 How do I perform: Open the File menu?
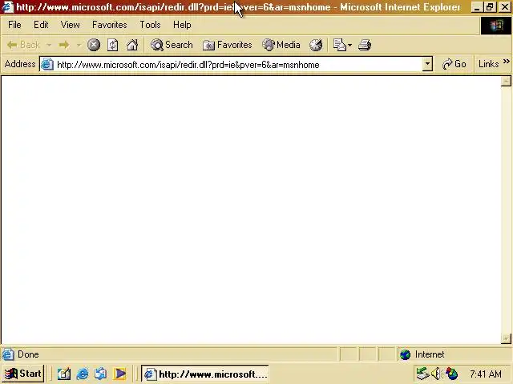coord(14,25)
